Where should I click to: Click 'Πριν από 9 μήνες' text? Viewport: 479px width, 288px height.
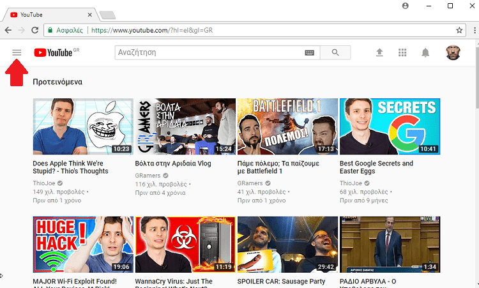click(364, 201)
